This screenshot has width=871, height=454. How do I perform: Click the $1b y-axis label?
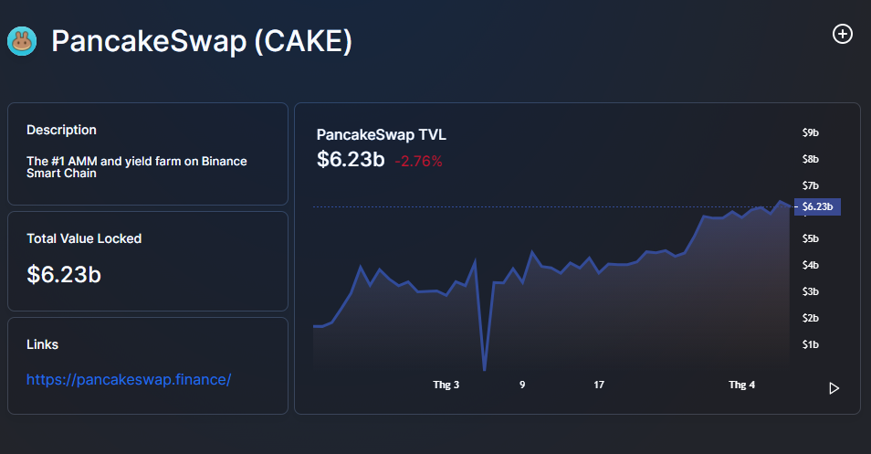[810, 344]
